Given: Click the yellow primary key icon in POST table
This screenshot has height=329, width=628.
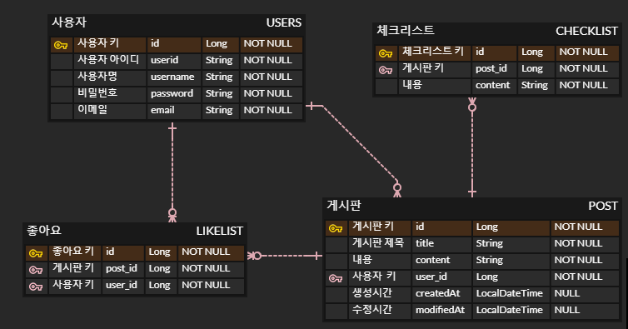Looking at the screenshot, I should pos(336,228).
